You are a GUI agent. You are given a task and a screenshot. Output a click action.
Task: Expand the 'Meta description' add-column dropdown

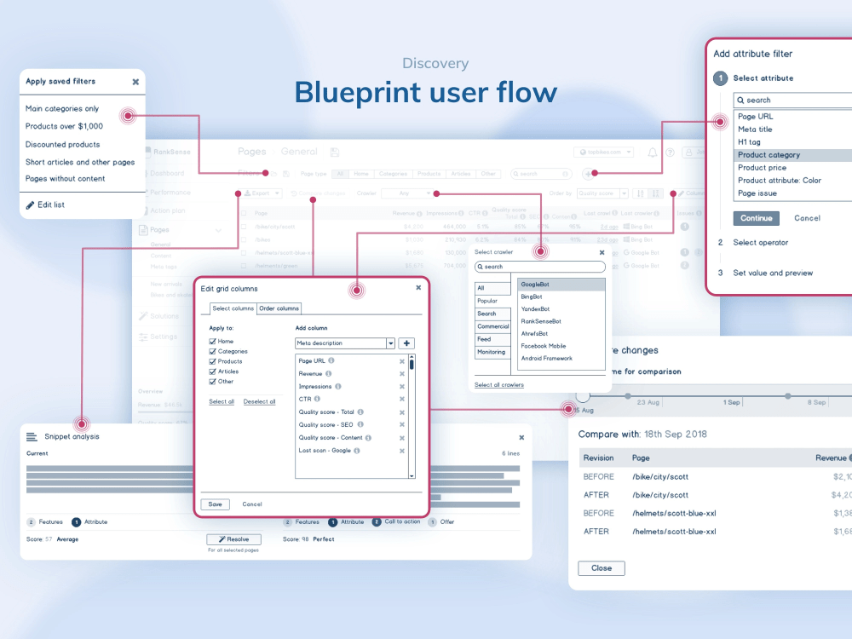click(x=391, y=343)
